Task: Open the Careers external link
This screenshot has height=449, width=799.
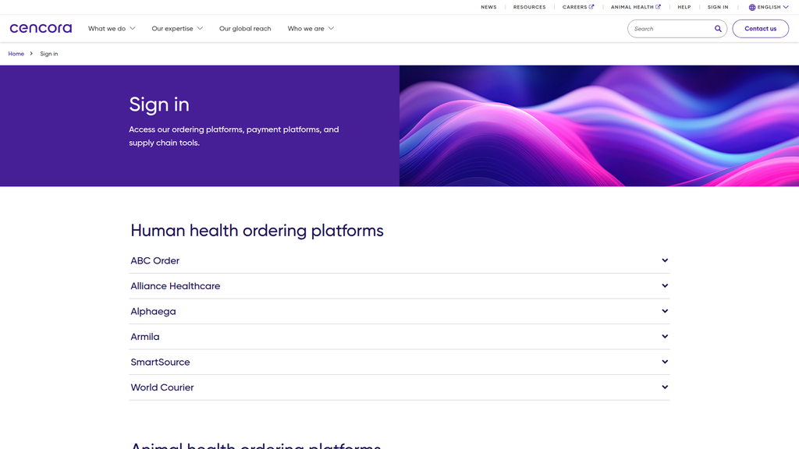Action: [578, 7]
